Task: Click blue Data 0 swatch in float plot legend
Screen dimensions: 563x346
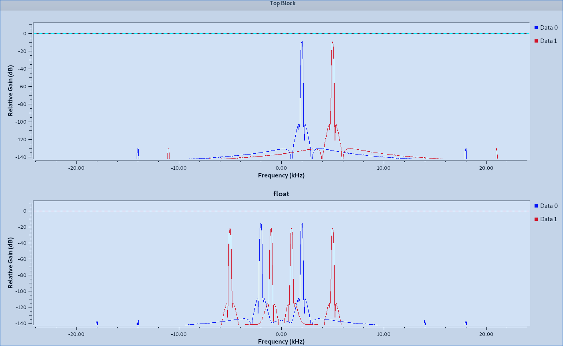Action: (536, 206)
